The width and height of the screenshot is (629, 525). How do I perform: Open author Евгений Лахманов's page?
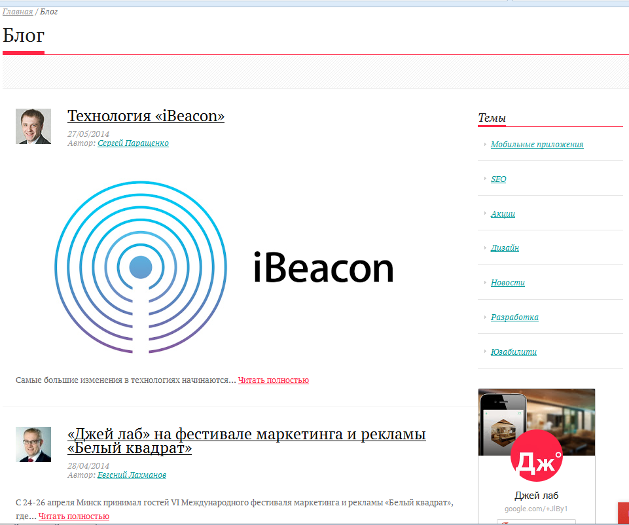[132, 475]
